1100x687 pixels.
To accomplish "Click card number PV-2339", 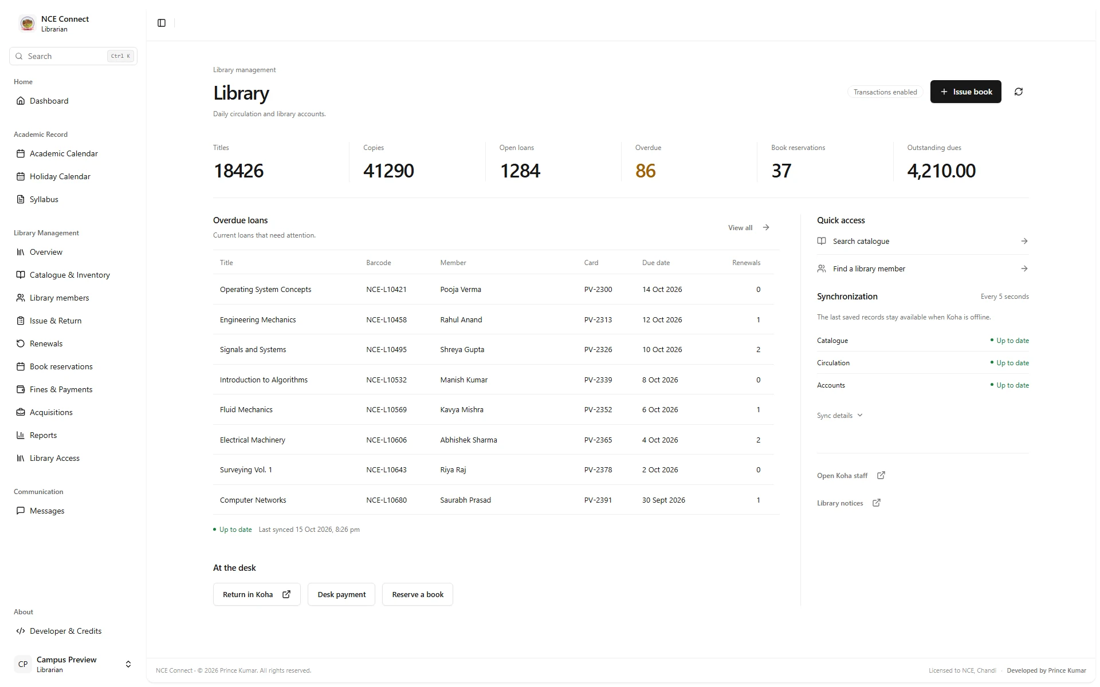I will [x=598, y=380].
